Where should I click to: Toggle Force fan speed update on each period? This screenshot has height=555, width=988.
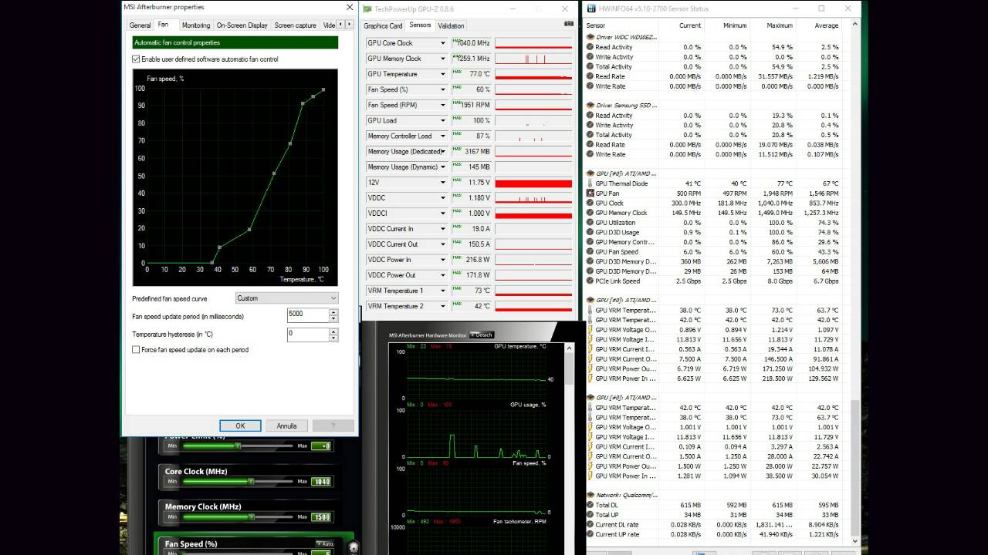tap(137, 350)
